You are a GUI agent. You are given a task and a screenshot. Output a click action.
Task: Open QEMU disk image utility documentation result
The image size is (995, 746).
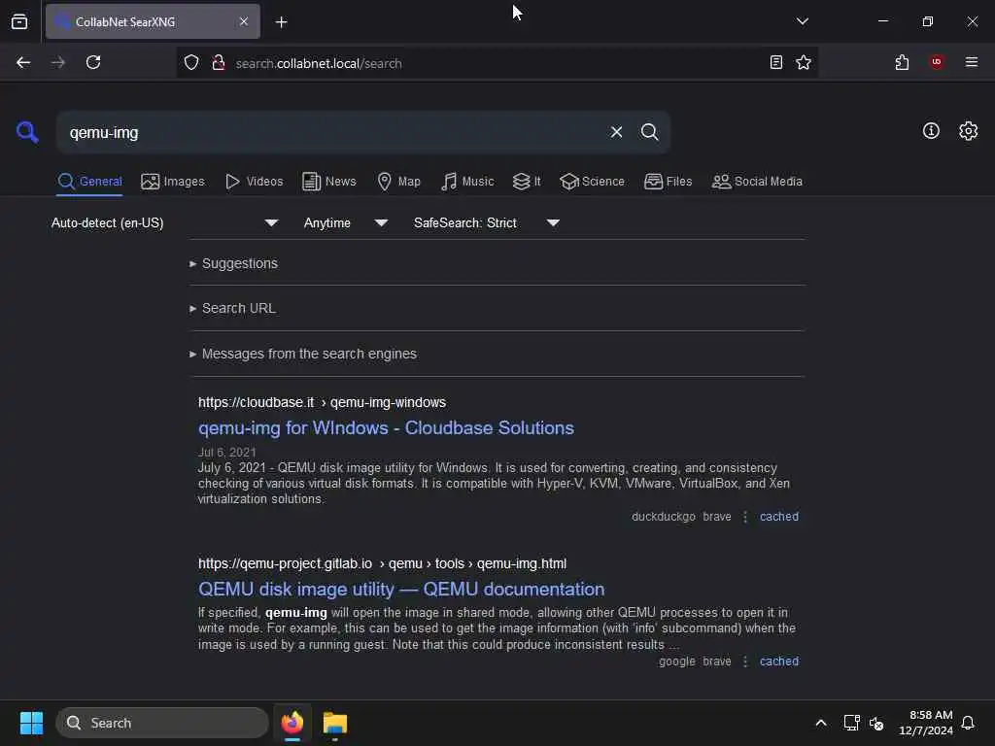point(401,590)
